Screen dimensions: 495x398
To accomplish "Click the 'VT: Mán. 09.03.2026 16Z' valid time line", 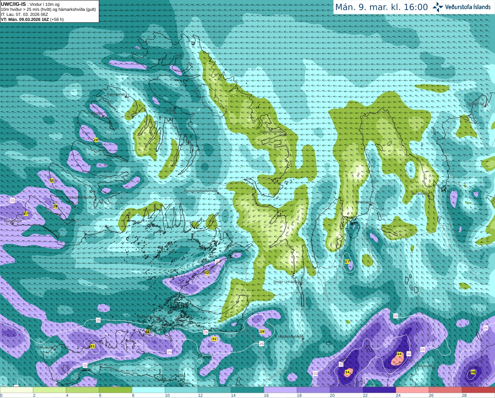I will pyautogui.click(x=25, y=19).
